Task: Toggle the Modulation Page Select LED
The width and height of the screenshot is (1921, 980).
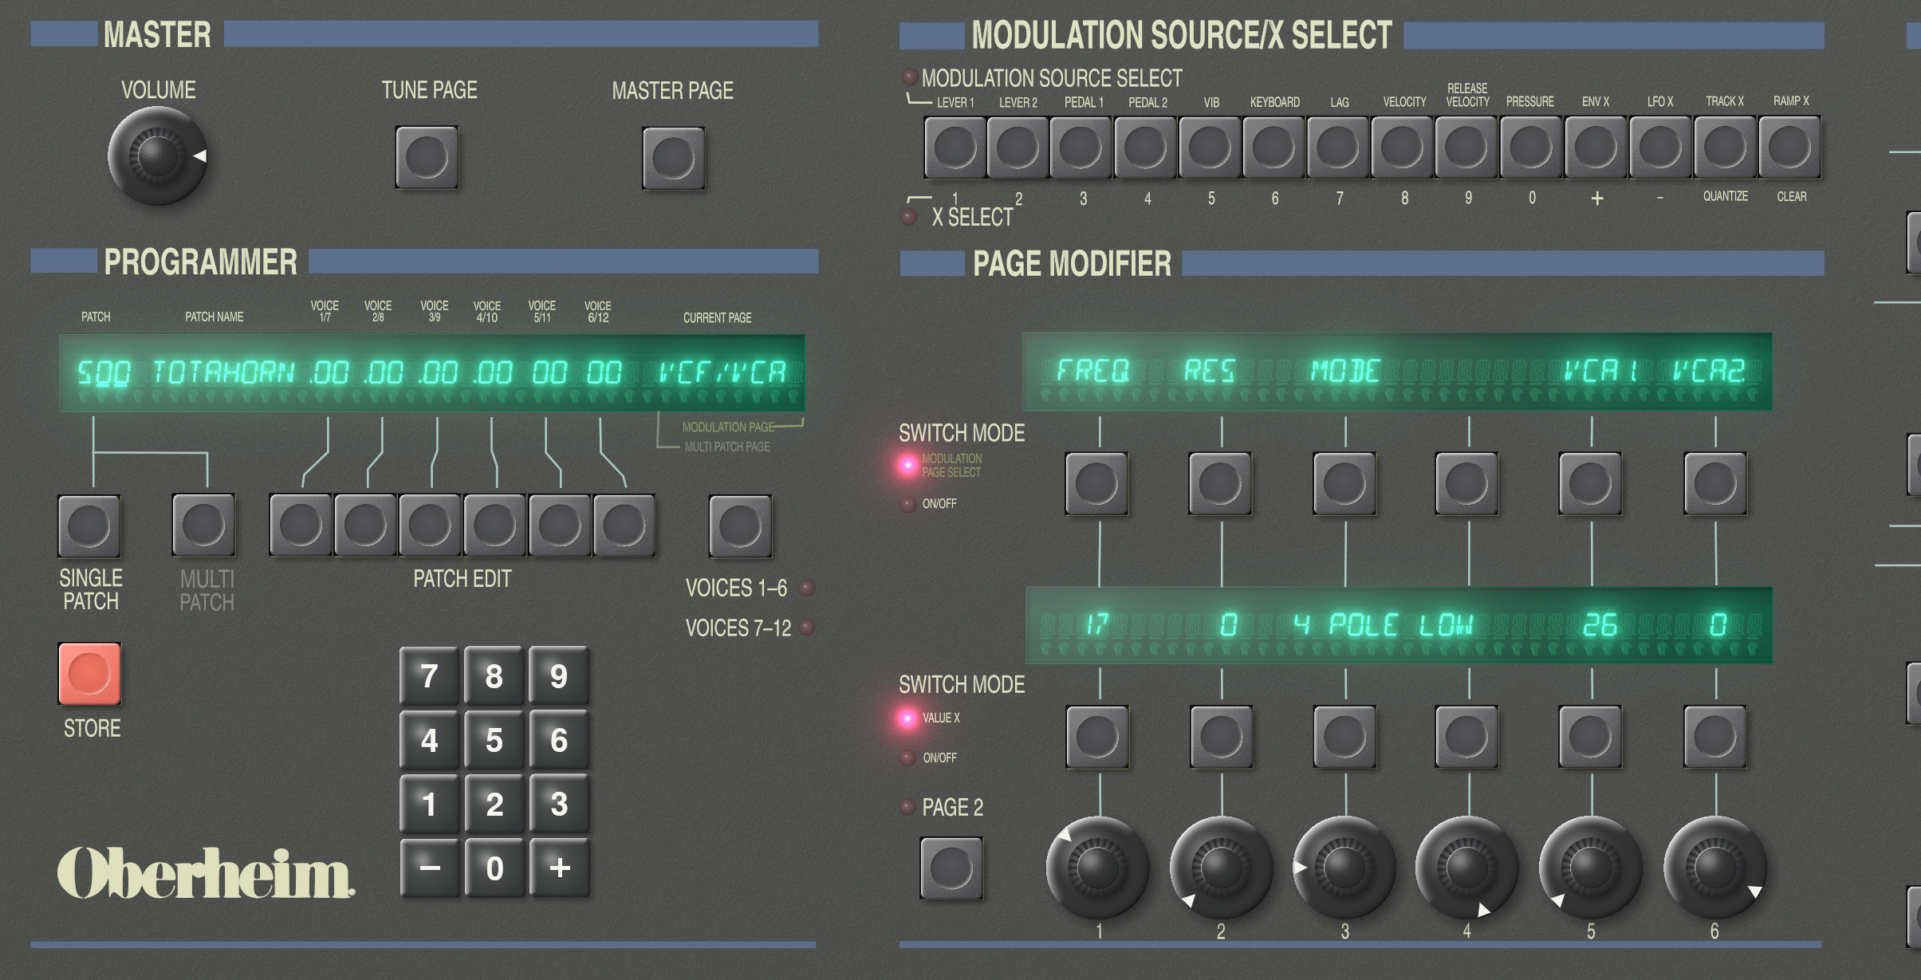Action: [907, 465]
